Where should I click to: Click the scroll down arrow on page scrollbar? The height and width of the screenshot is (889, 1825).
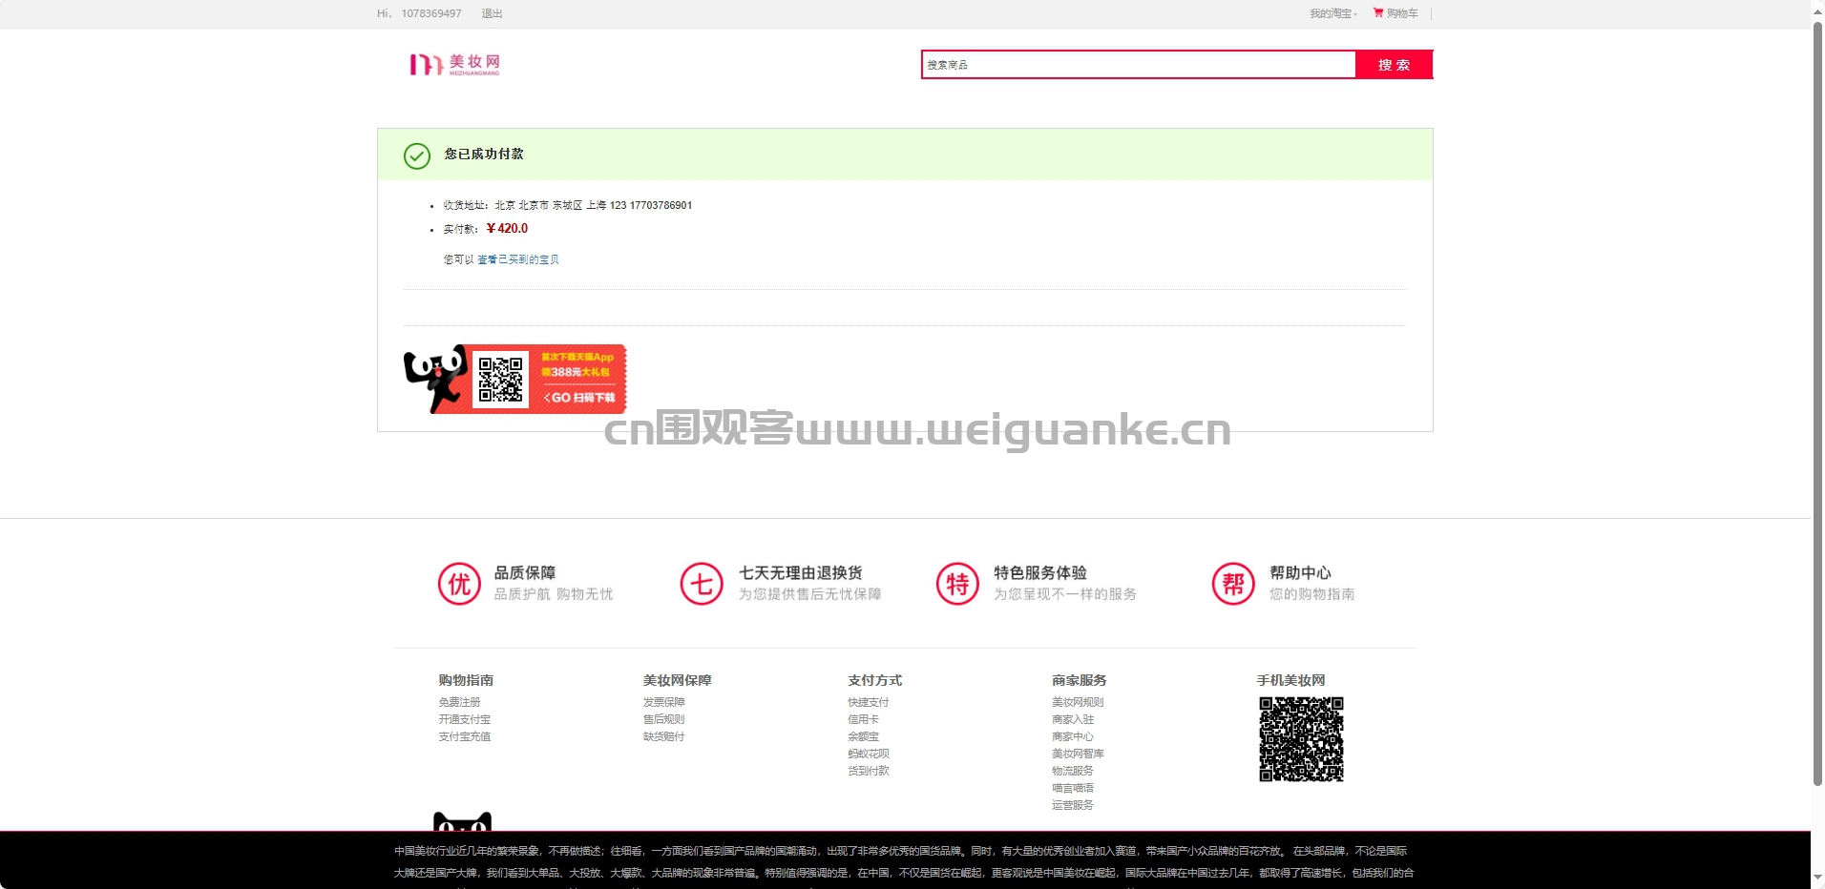(x=1817, y=879)
